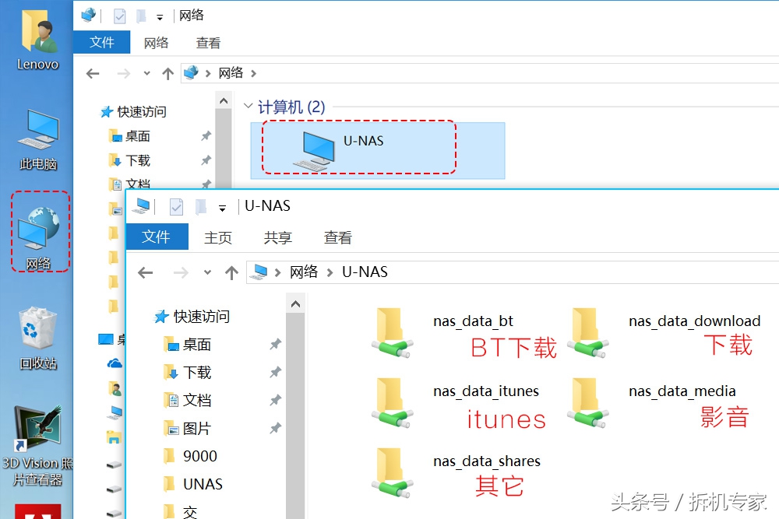
Task: Expand chevron after 网络 in 网络 address bar
Action: (x=253, y=73)
